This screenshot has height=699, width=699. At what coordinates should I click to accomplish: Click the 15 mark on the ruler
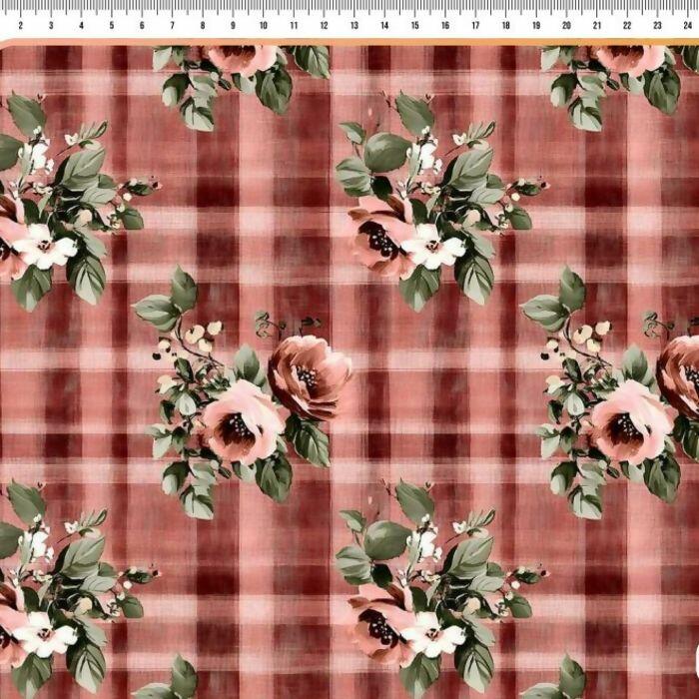414,25
